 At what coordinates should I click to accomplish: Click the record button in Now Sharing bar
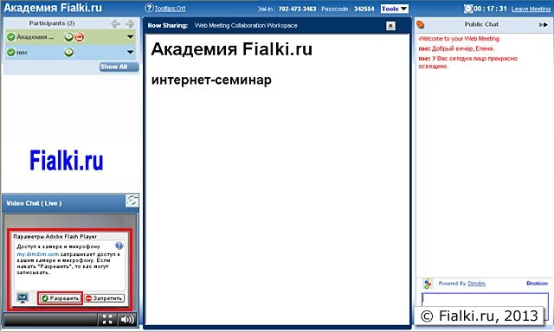[x=390, y=26]
